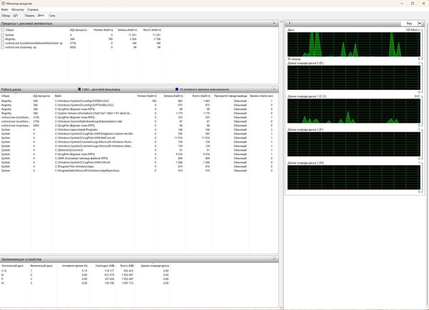This screenshot has height=310, width=429.
Task: Select the SYSTEM.LOG2 file row
Action: [137, 101]
